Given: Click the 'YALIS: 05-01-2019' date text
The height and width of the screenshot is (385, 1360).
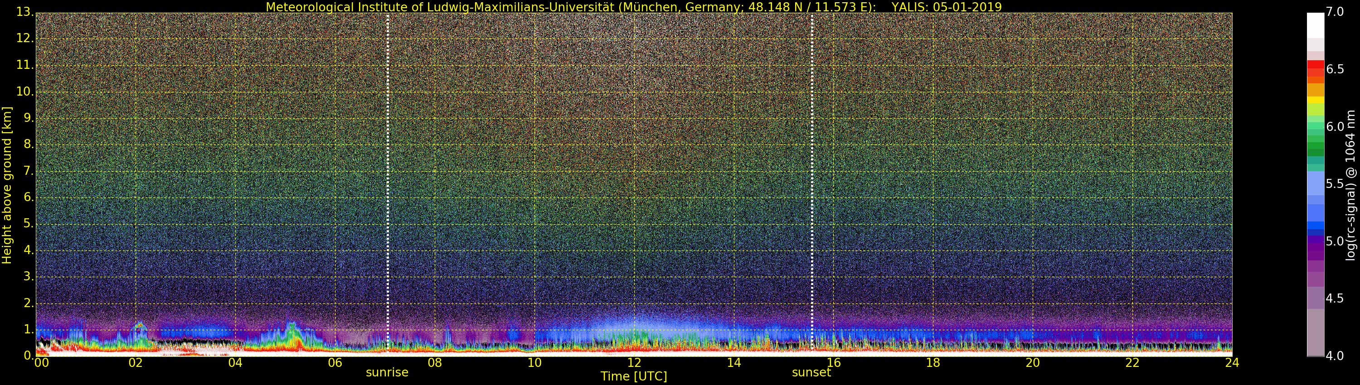Looking at the screenshot, I should (x=947, y=7).
